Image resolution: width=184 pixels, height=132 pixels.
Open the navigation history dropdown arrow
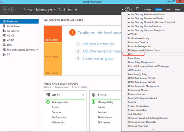pos(16,9)
